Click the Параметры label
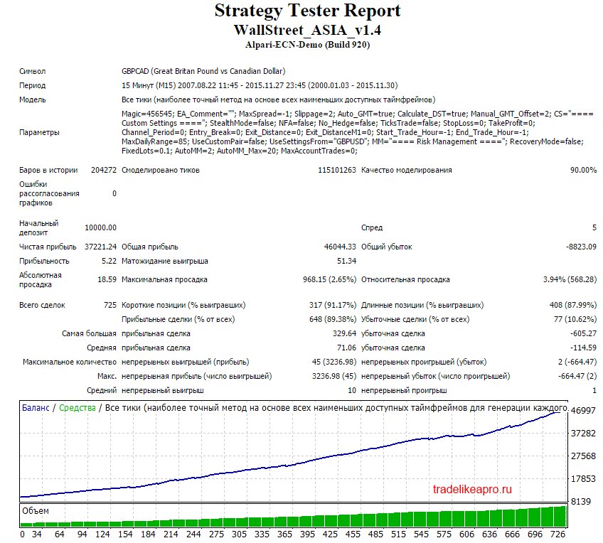 click(x=39, y=132)
